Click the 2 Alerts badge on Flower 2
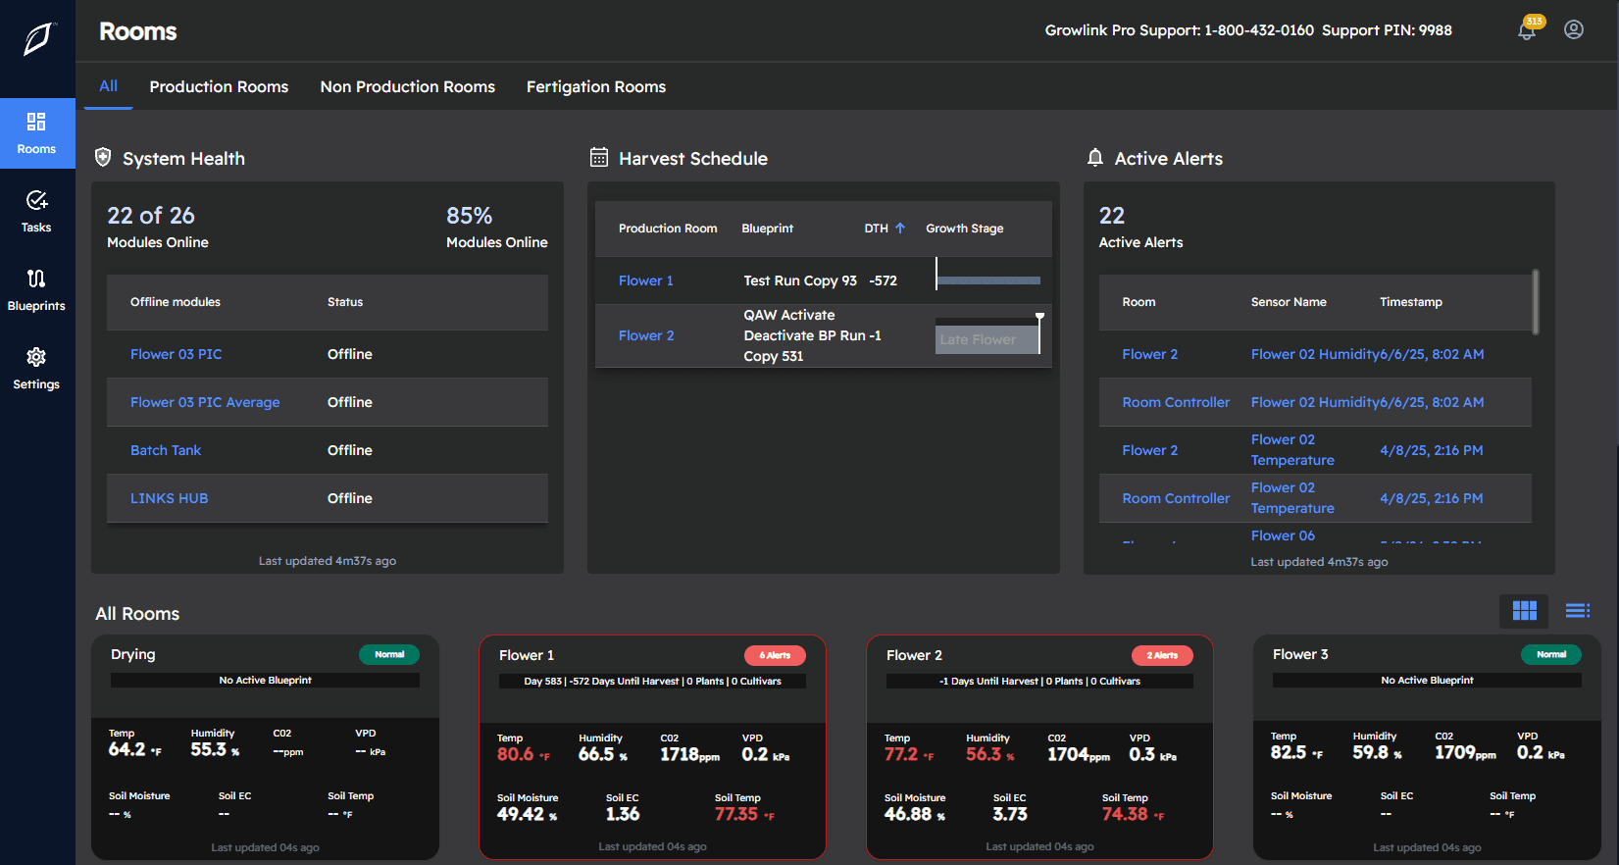 click(1162, 655)
